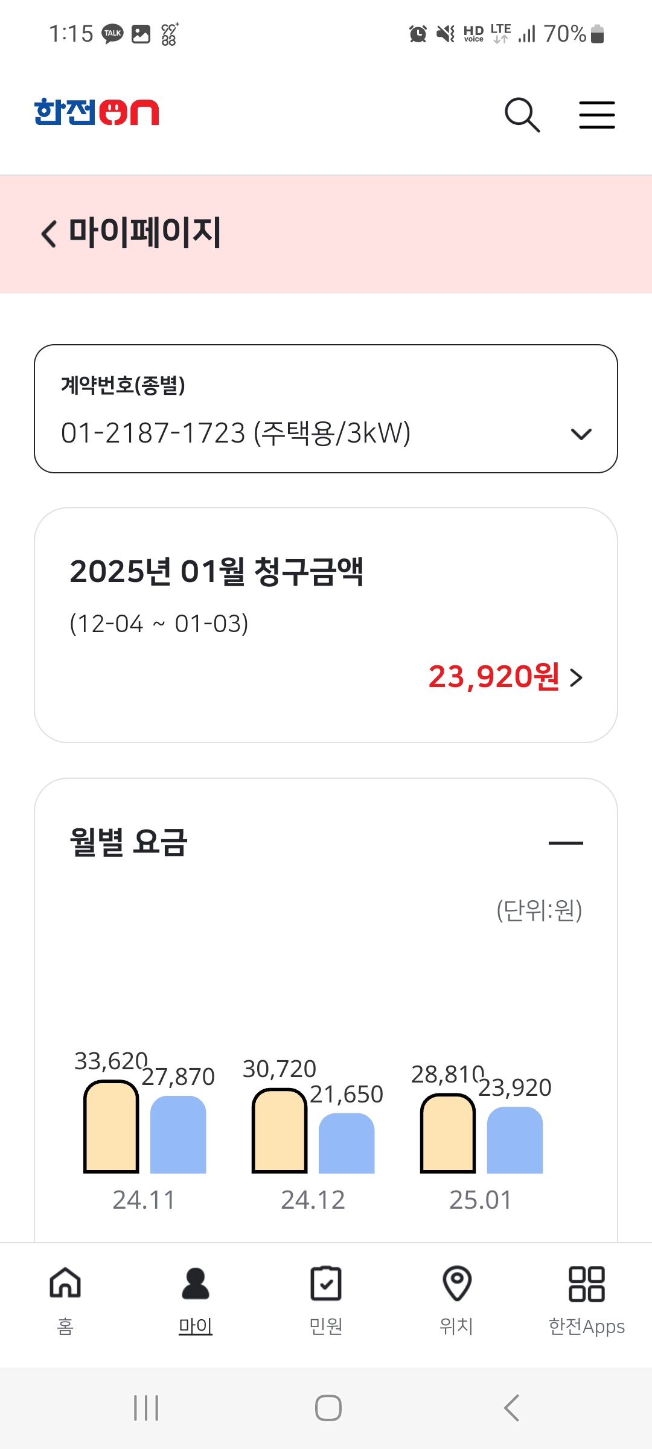
Task: Tap the search magnifier icon
Action: 522,115
